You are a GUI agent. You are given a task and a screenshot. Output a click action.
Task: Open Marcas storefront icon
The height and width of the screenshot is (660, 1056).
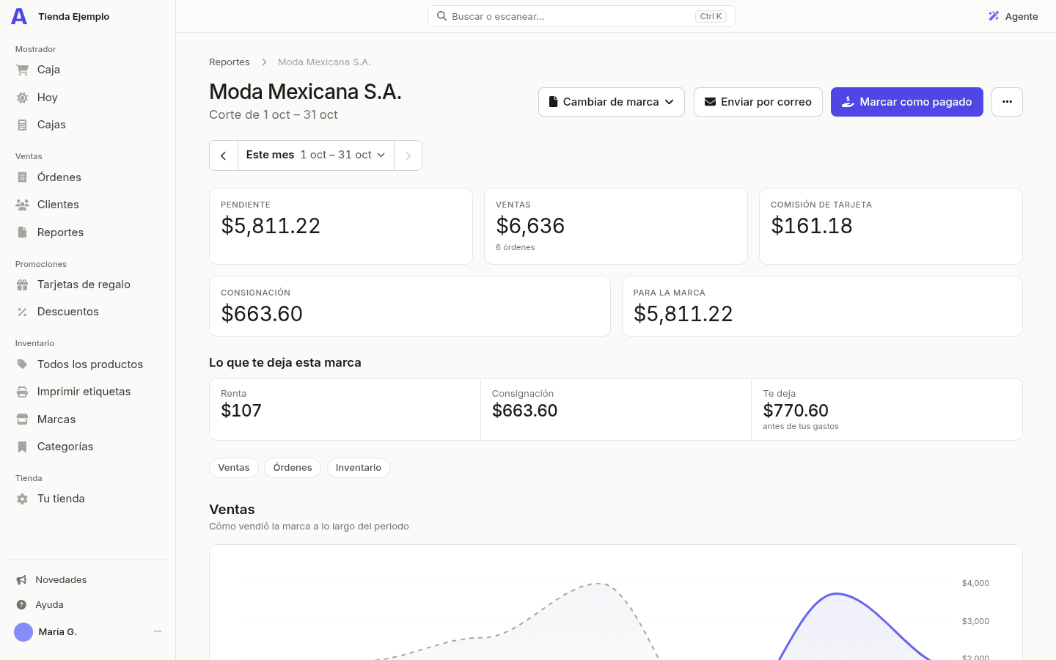pos(22,419)
